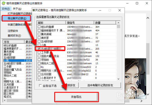Screen dimensions: 152x105
Task: Select 腾讯新闻 in main window friend list
Action: pos(9,51)
